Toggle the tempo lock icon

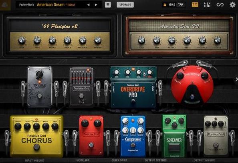click(165, 5)
